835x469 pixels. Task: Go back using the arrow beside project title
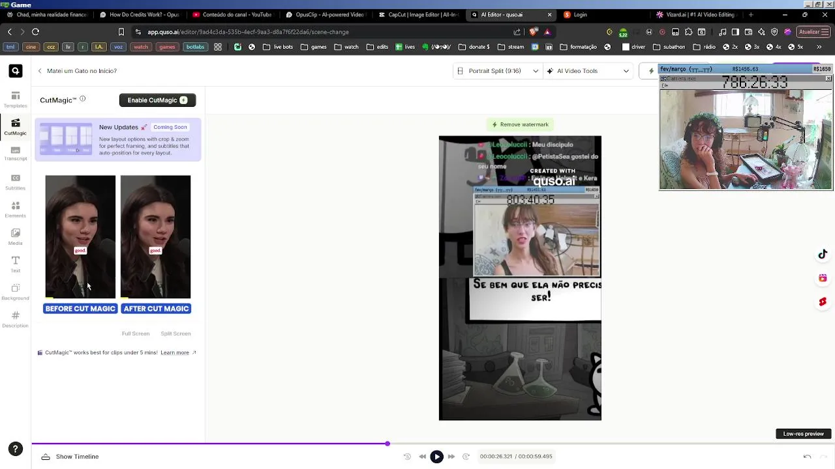coord(40,71)
